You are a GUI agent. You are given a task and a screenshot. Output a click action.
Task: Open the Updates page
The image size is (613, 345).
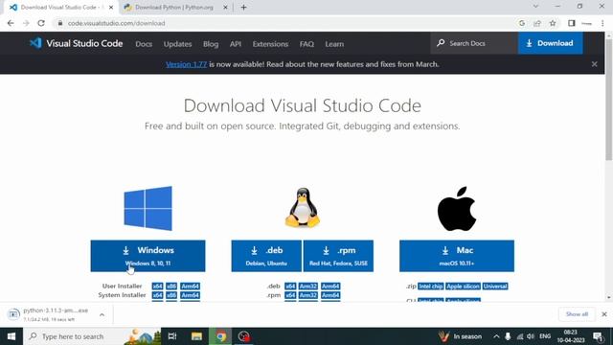point(177,44)
